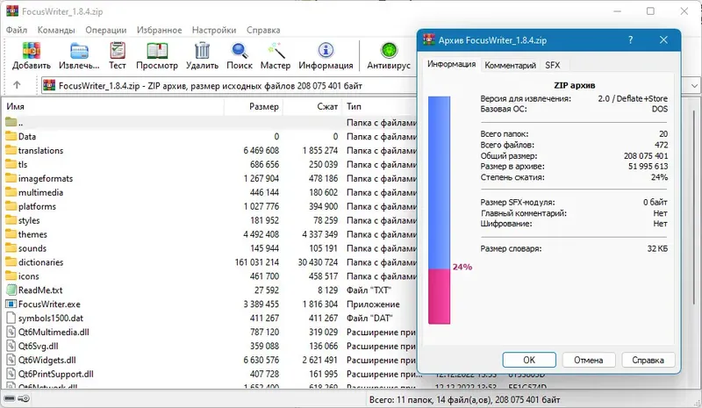This screenshot has width=702, height=408.
Task: Open the Поиск magnifier icon
Action: (x=240, y=51)
